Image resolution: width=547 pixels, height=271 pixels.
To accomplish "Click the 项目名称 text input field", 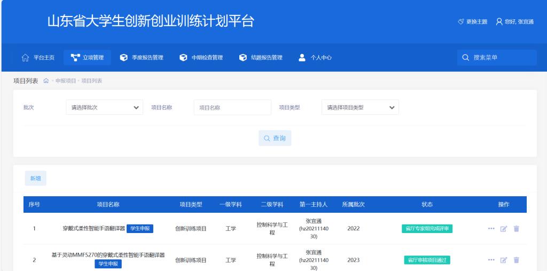I will pyautogui.click(x=232, y=107).
